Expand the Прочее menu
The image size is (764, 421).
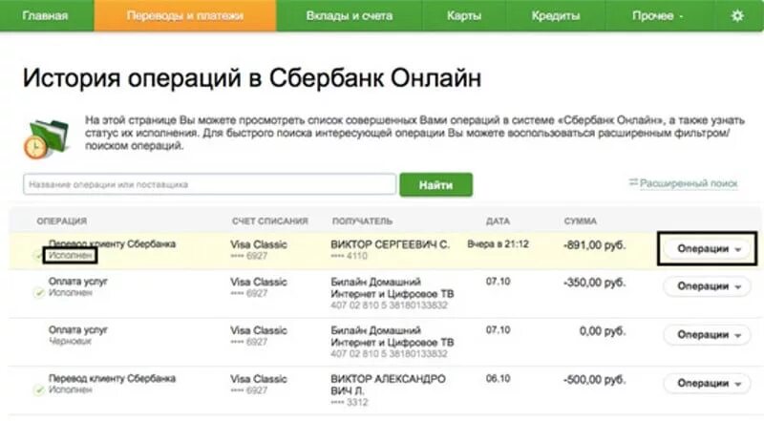pos(658,15)
